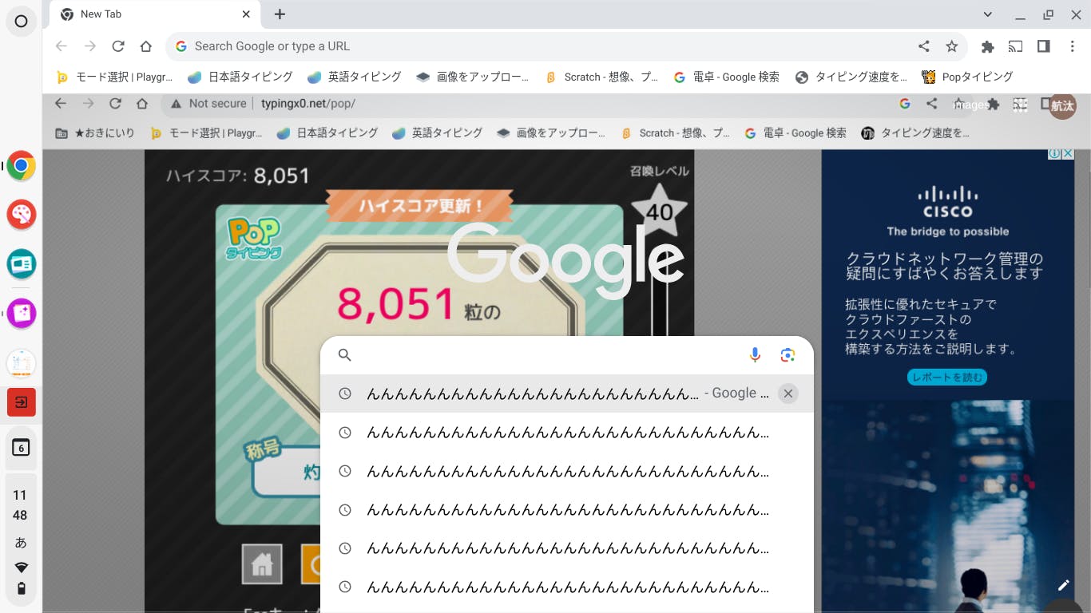Click the share icon in address bar
Viewport: 1091px width, 613px height.
pyautogui.click(x=924, y=46)
